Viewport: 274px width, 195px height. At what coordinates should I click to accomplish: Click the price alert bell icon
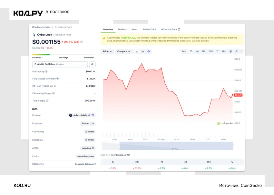92,64
